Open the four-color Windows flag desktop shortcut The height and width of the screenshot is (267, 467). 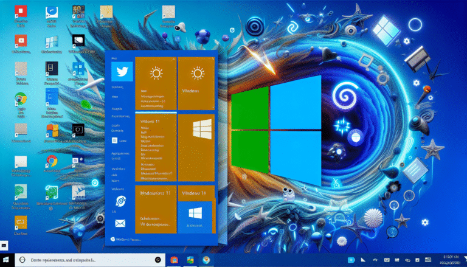point(52,131)
